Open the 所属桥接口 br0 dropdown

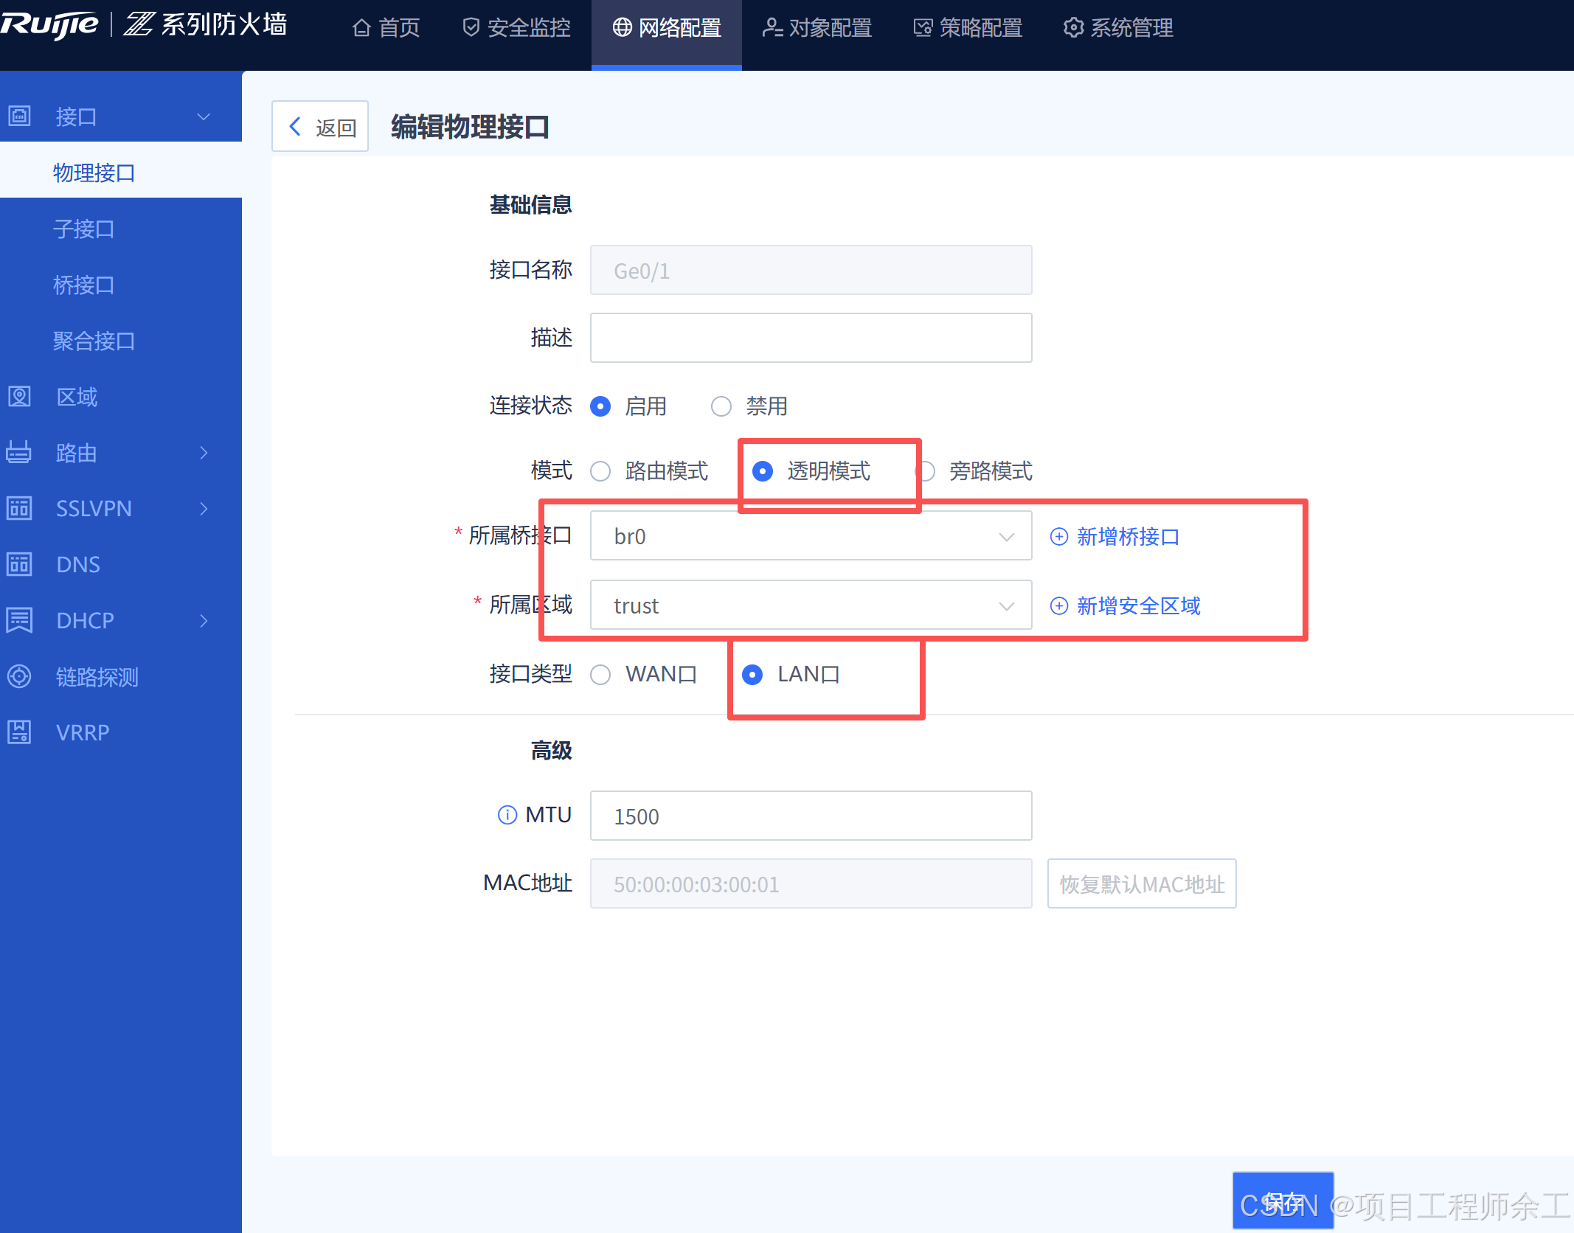(x=810, y=536)
